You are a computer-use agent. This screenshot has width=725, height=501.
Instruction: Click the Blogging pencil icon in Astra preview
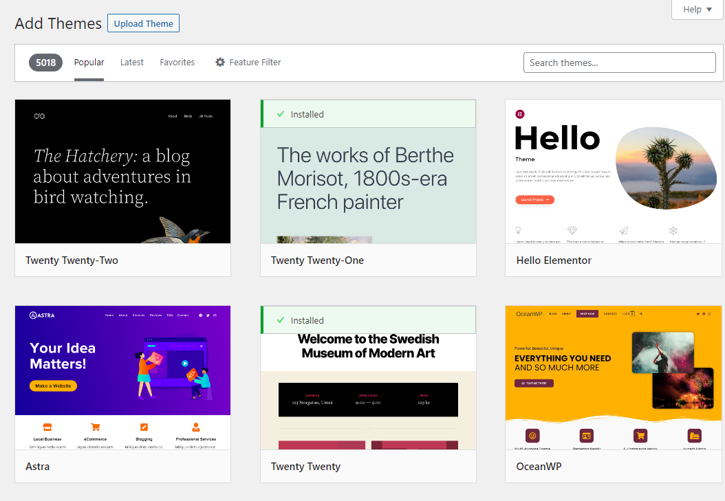pos(144,427)
